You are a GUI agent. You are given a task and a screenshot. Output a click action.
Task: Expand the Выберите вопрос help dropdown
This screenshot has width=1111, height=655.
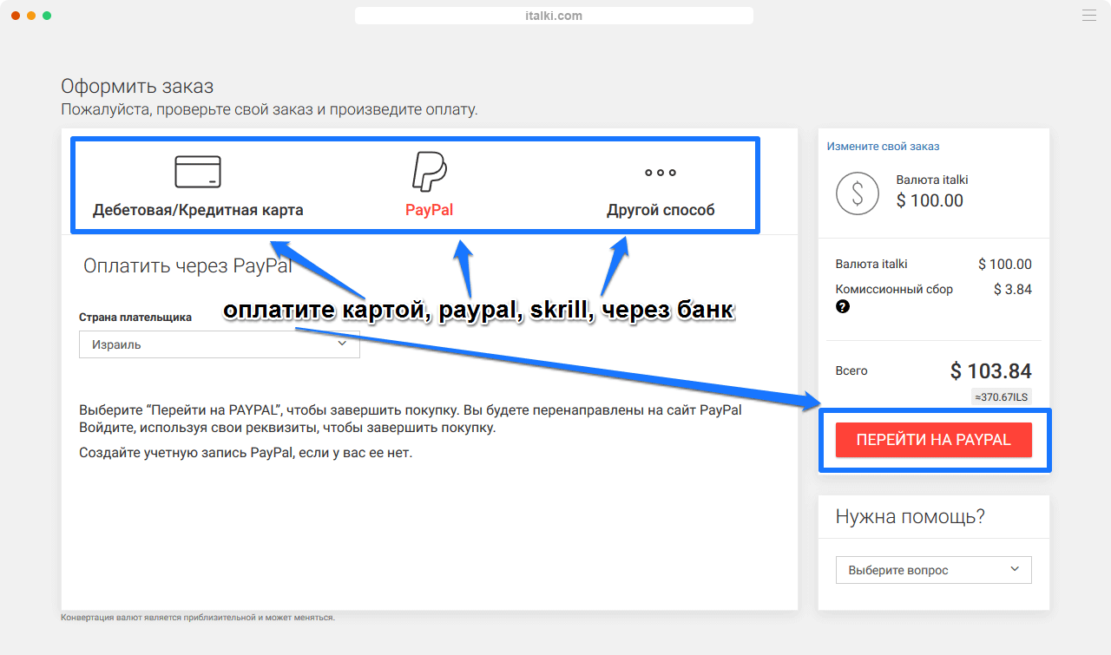pos(933,570)
